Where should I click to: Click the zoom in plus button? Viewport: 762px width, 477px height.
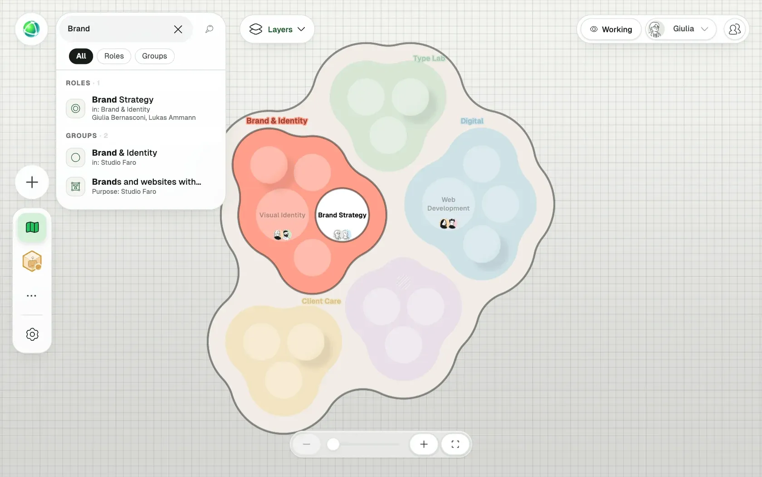(424, 444)
